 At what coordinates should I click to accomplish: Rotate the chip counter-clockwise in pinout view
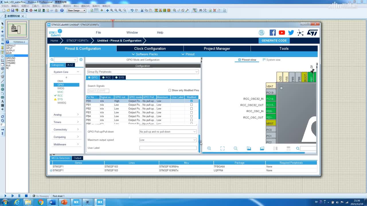(262, 148)
